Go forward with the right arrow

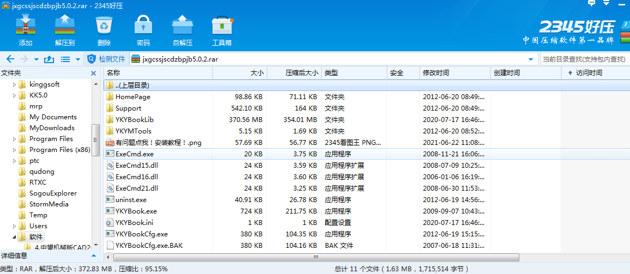pyautogui.click(x=23, y=59)
